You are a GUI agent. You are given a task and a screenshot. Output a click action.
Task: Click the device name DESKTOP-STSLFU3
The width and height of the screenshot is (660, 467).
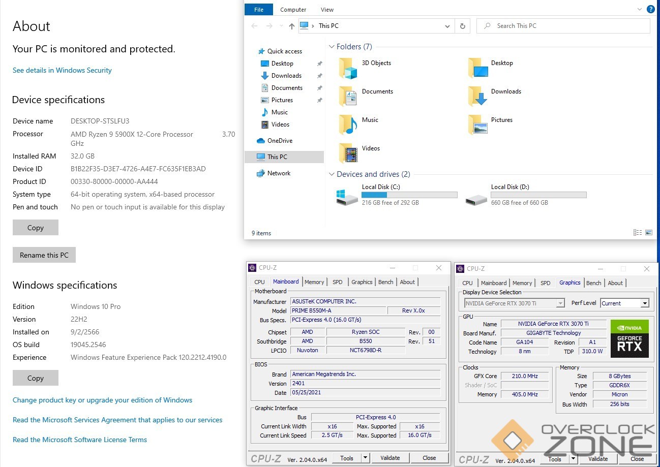[x=100, y=121]
